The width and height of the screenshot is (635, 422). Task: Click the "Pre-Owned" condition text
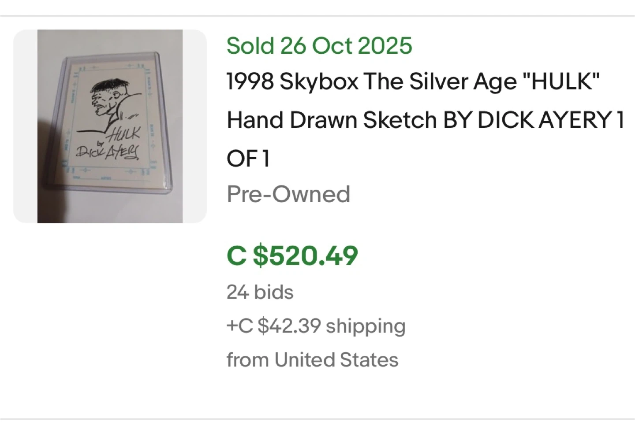(x=288, y=194)
